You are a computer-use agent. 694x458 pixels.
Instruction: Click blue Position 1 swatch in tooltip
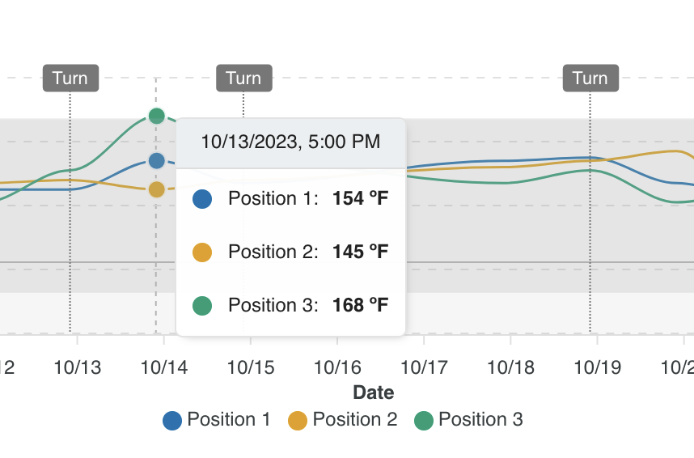(x=202, y=199)
